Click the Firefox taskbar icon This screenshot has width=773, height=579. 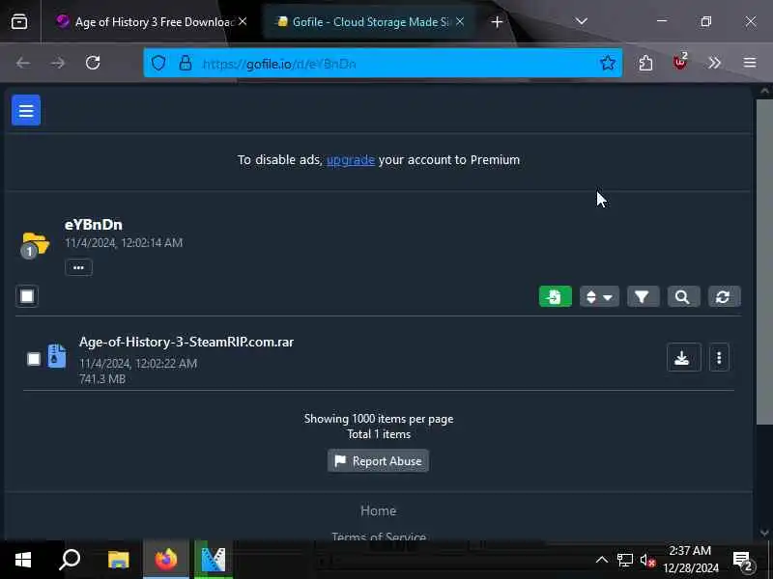coord(165,560)
